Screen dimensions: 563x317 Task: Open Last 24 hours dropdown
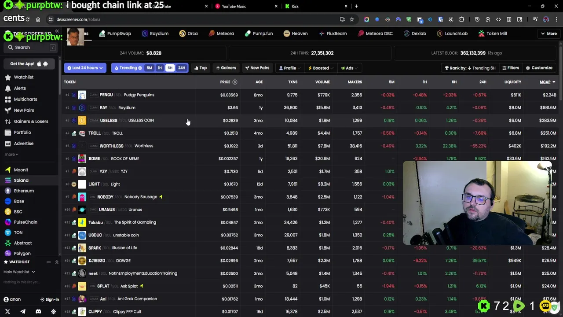pyautogui.click(x=85, y=68)
